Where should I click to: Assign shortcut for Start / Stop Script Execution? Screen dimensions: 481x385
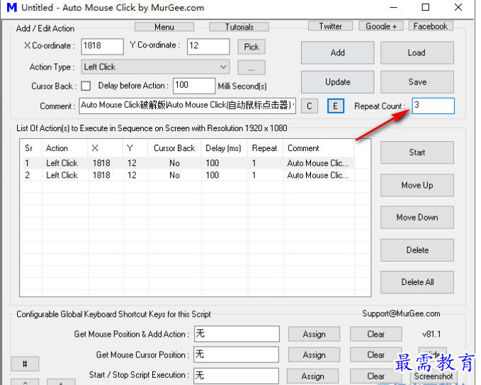coord(313,376)
